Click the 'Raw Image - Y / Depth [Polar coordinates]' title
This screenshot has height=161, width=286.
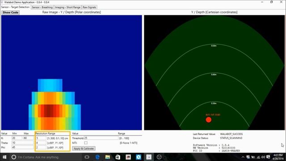point(71,12)
